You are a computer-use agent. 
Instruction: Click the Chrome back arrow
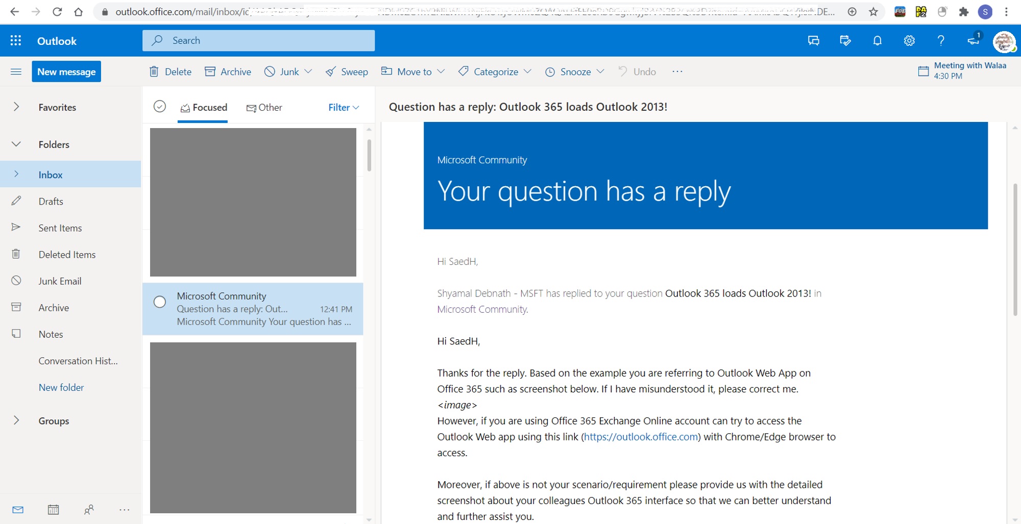[x=14, y=12]
